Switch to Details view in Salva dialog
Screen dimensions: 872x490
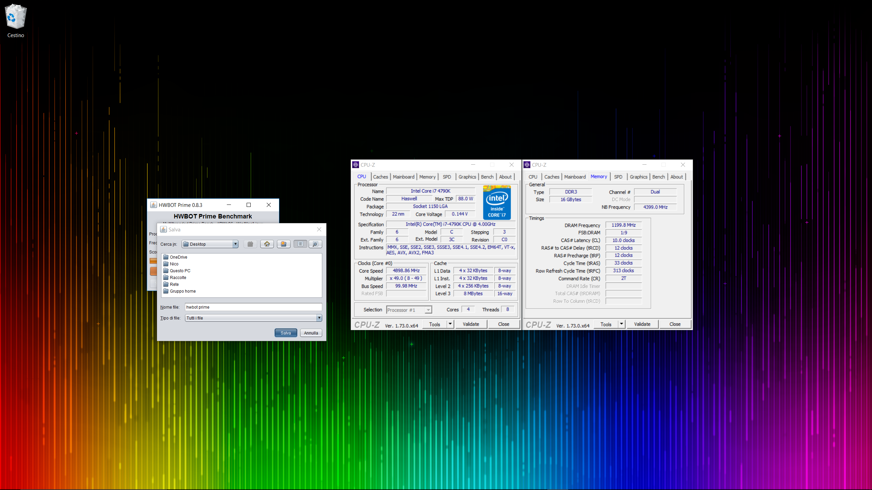pyautogui.click(x=315, y=244)
